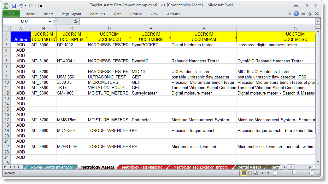328x184 pixels.
Task: Close the workbook window icon
Action: (317, 13)
